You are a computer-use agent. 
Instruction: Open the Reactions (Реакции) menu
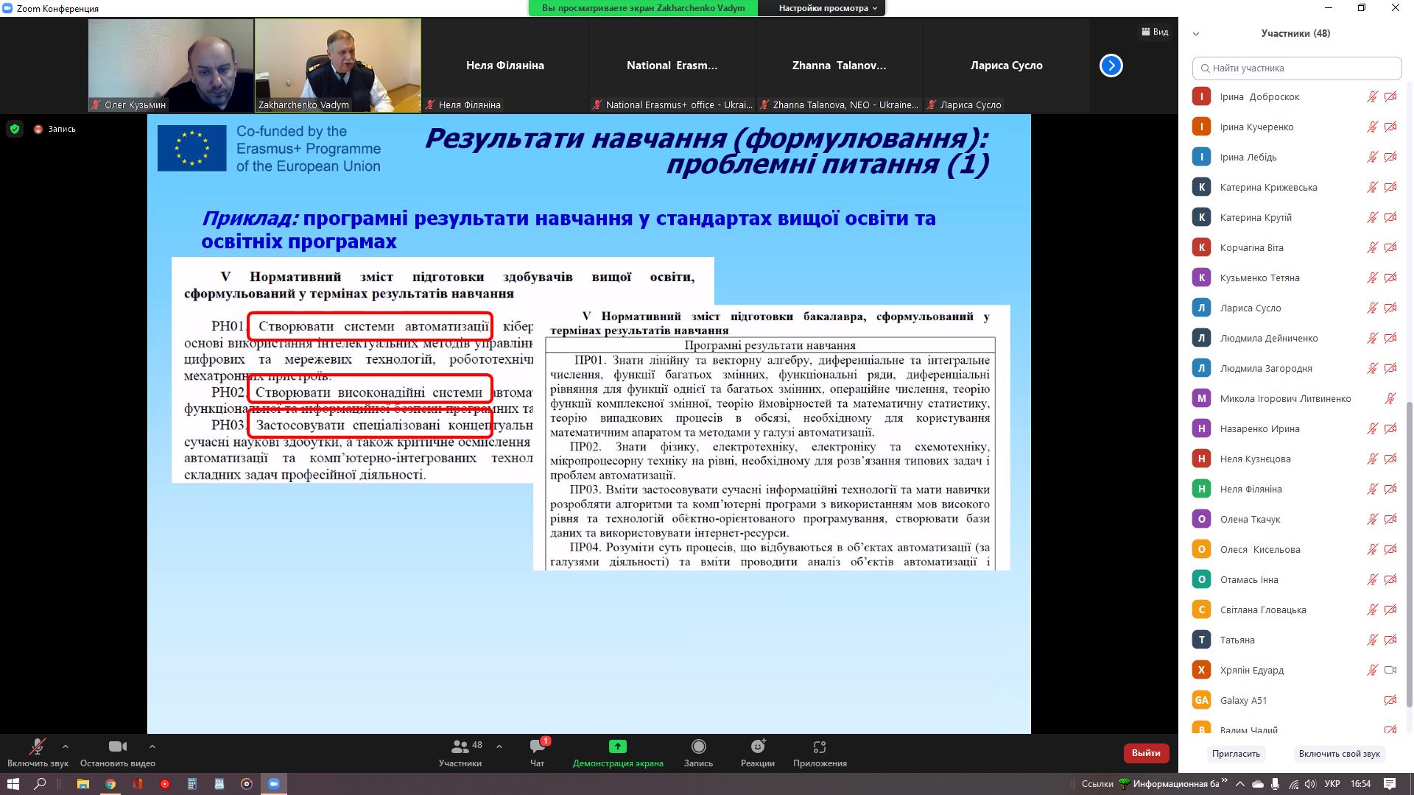point(757,748)
